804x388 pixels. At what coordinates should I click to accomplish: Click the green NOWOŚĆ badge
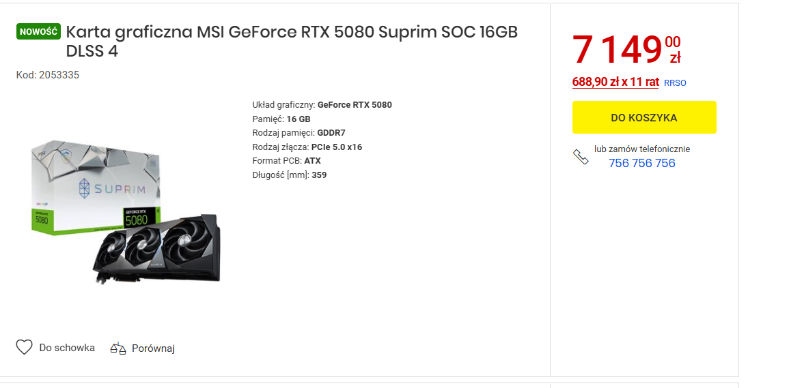(x=39, y=31)
